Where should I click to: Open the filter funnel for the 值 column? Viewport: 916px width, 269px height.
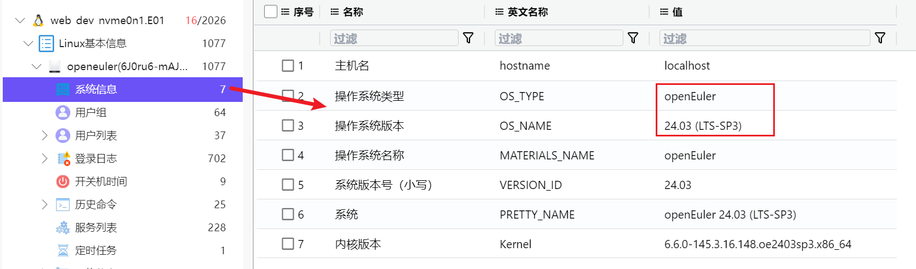click(880, 38)
